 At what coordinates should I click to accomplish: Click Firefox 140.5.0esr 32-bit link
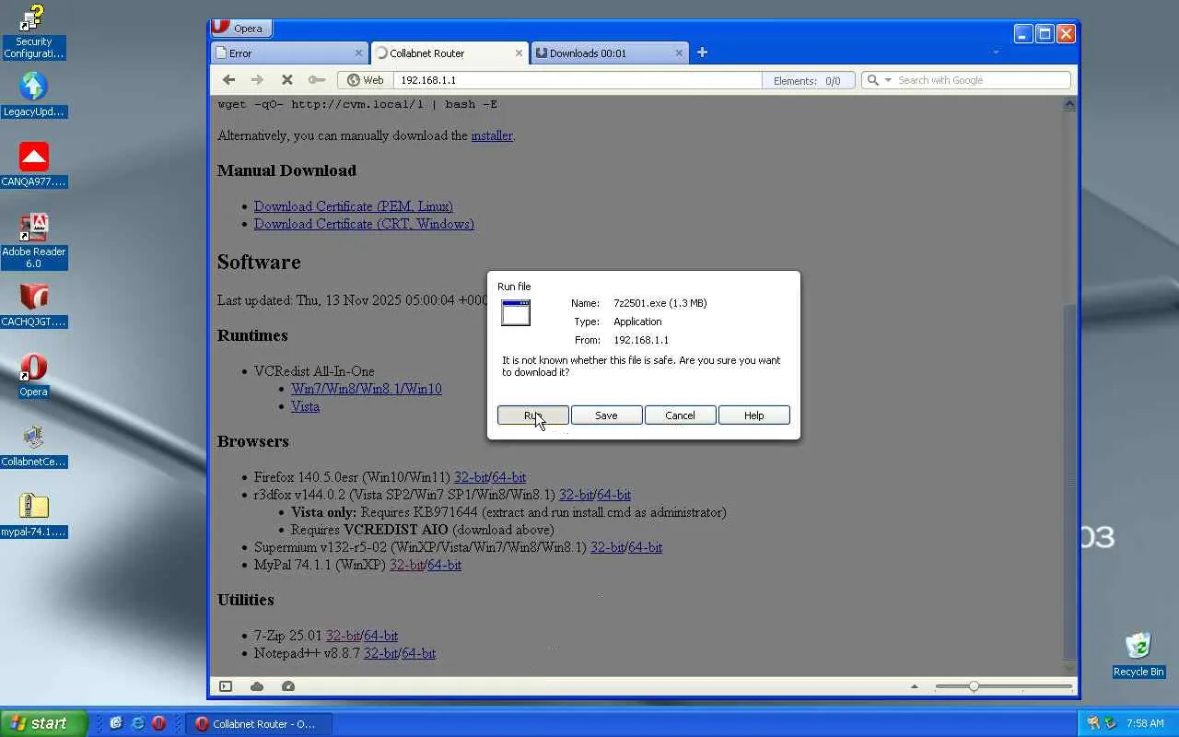tap(471, 477)
